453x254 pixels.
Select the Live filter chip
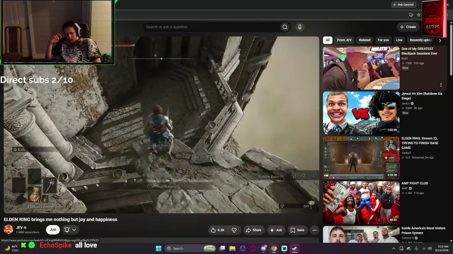coord(399,40)
